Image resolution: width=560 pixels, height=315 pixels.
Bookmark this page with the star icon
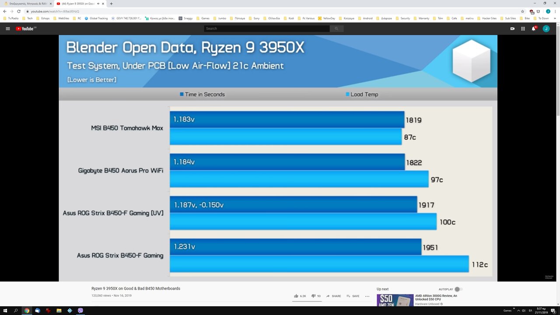pos(522,11)
